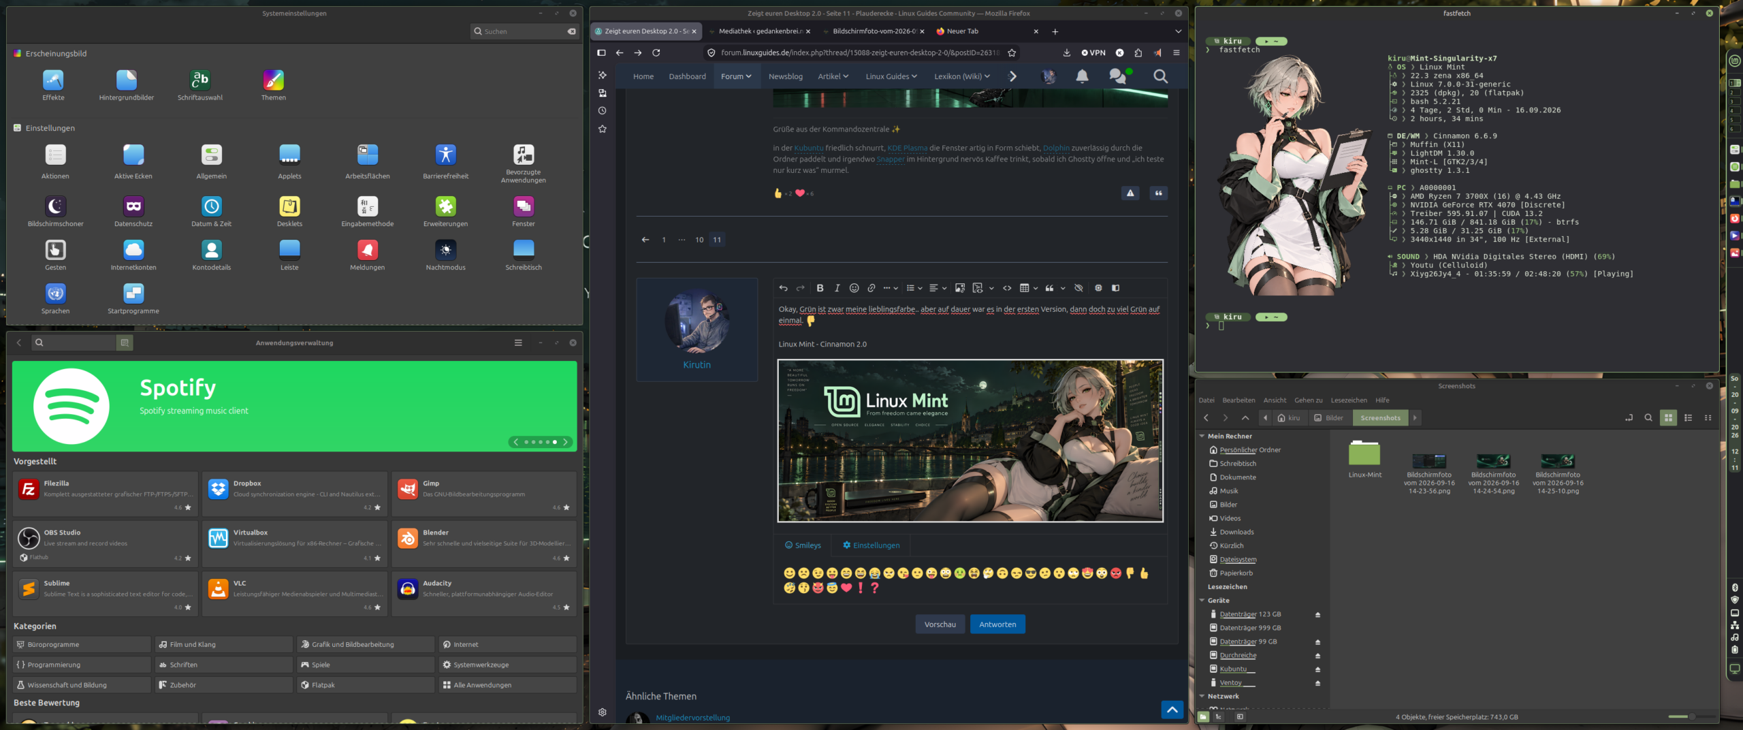Open forum search magnifier icon
The height and width of the screenshot is (730, 1743).
pos(1161,76)
